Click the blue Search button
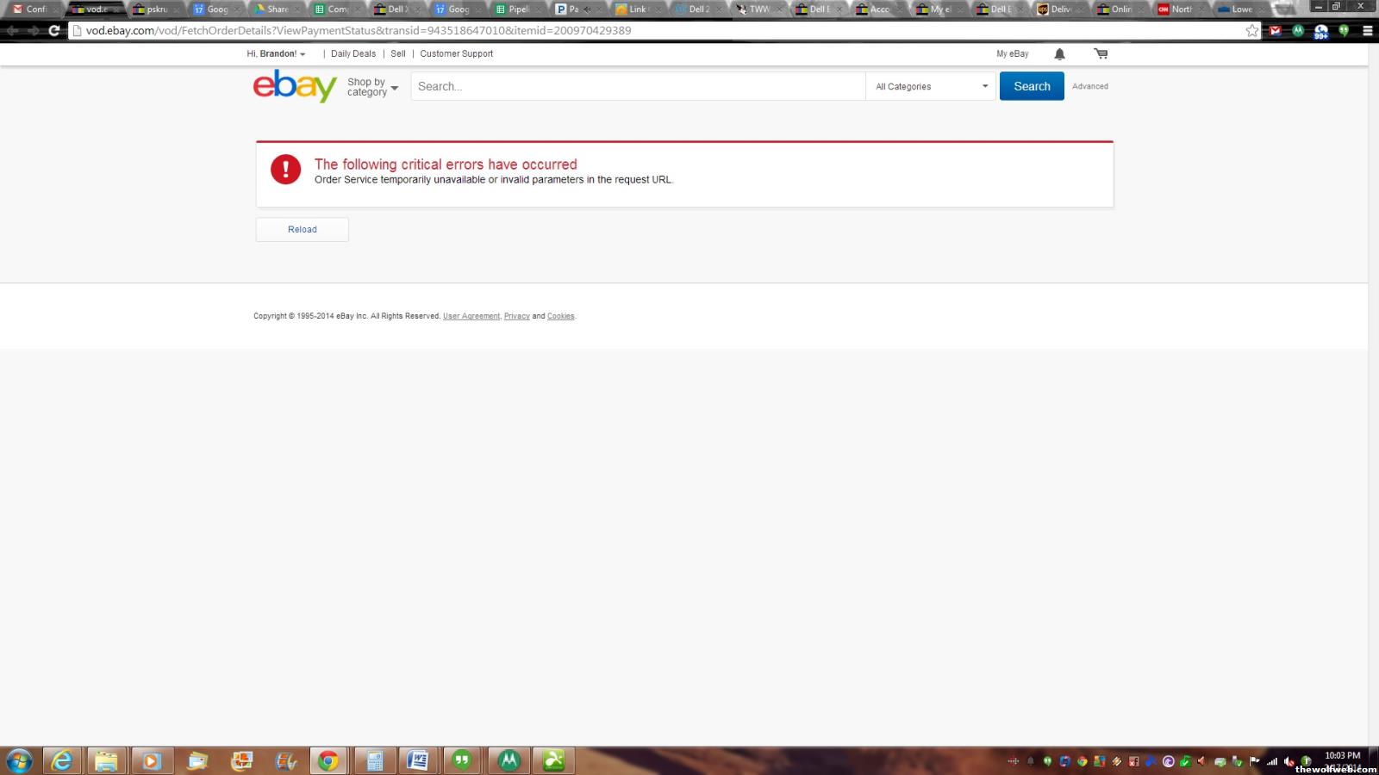The height and width of the screenshot is (775, 1379). click(x=1032, y=86)
